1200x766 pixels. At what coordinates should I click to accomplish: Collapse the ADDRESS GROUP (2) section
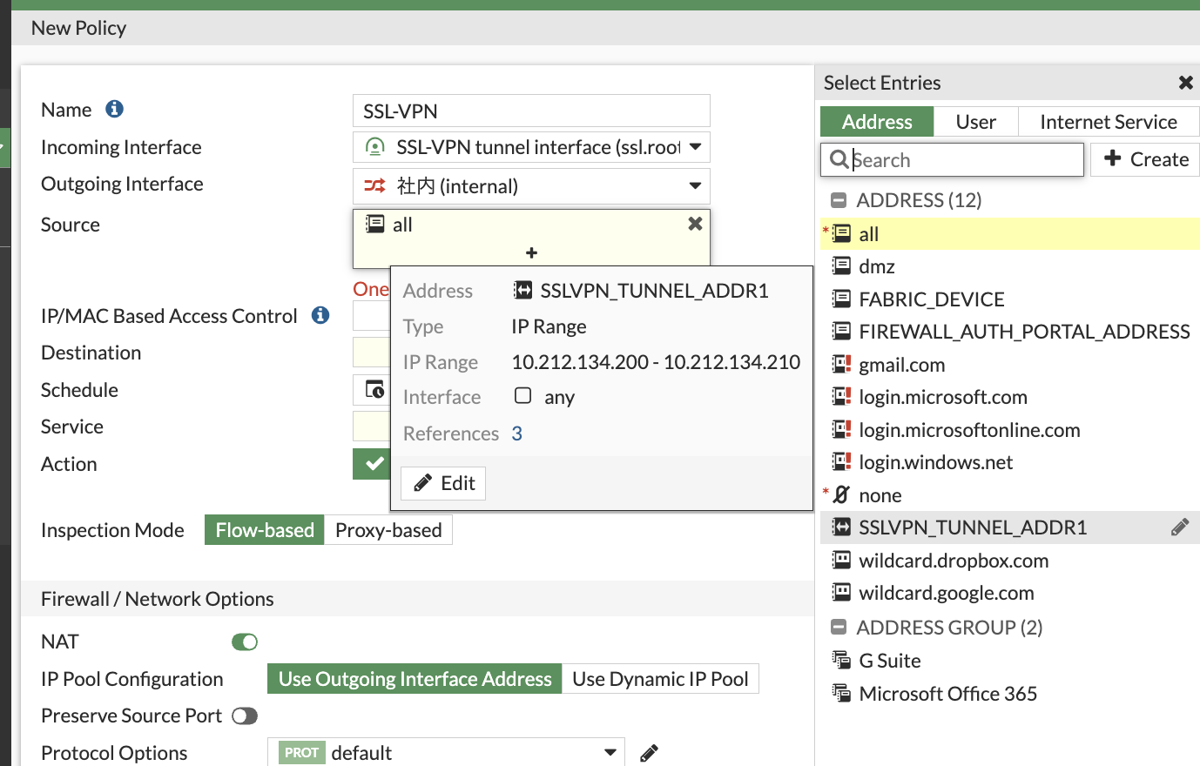pyautogui.click(x=839, y=628)
